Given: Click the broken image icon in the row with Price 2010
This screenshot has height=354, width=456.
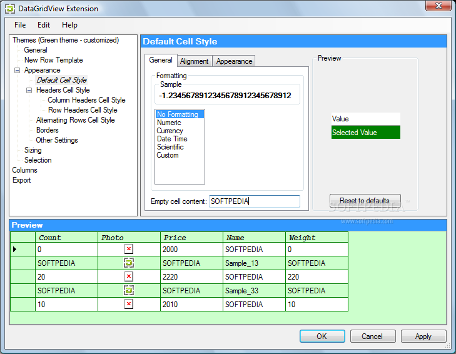Looking at the screenshot, I should [129, 304].
